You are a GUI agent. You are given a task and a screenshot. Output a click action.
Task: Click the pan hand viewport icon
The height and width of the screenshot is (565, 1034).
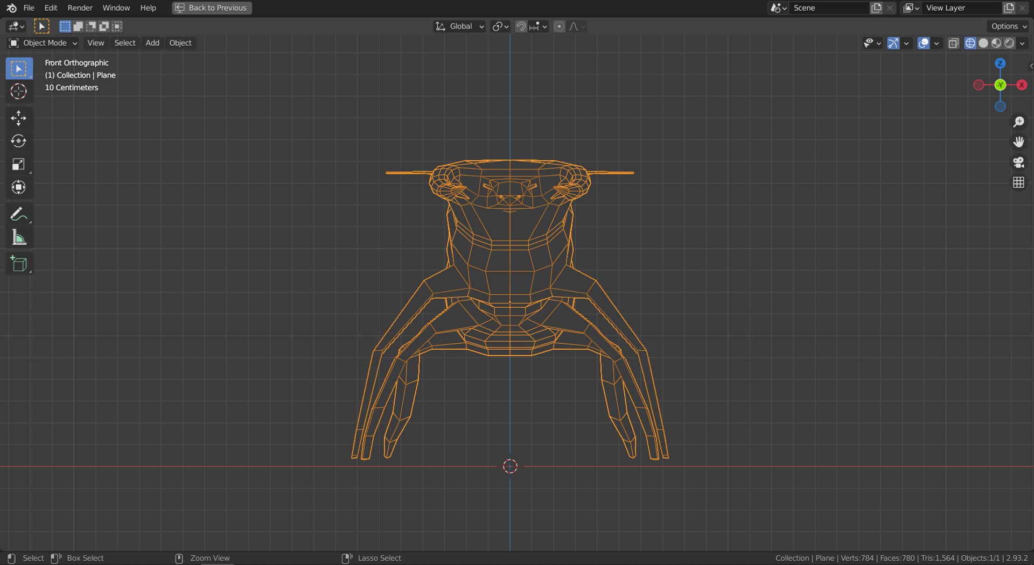point(1018,142)
